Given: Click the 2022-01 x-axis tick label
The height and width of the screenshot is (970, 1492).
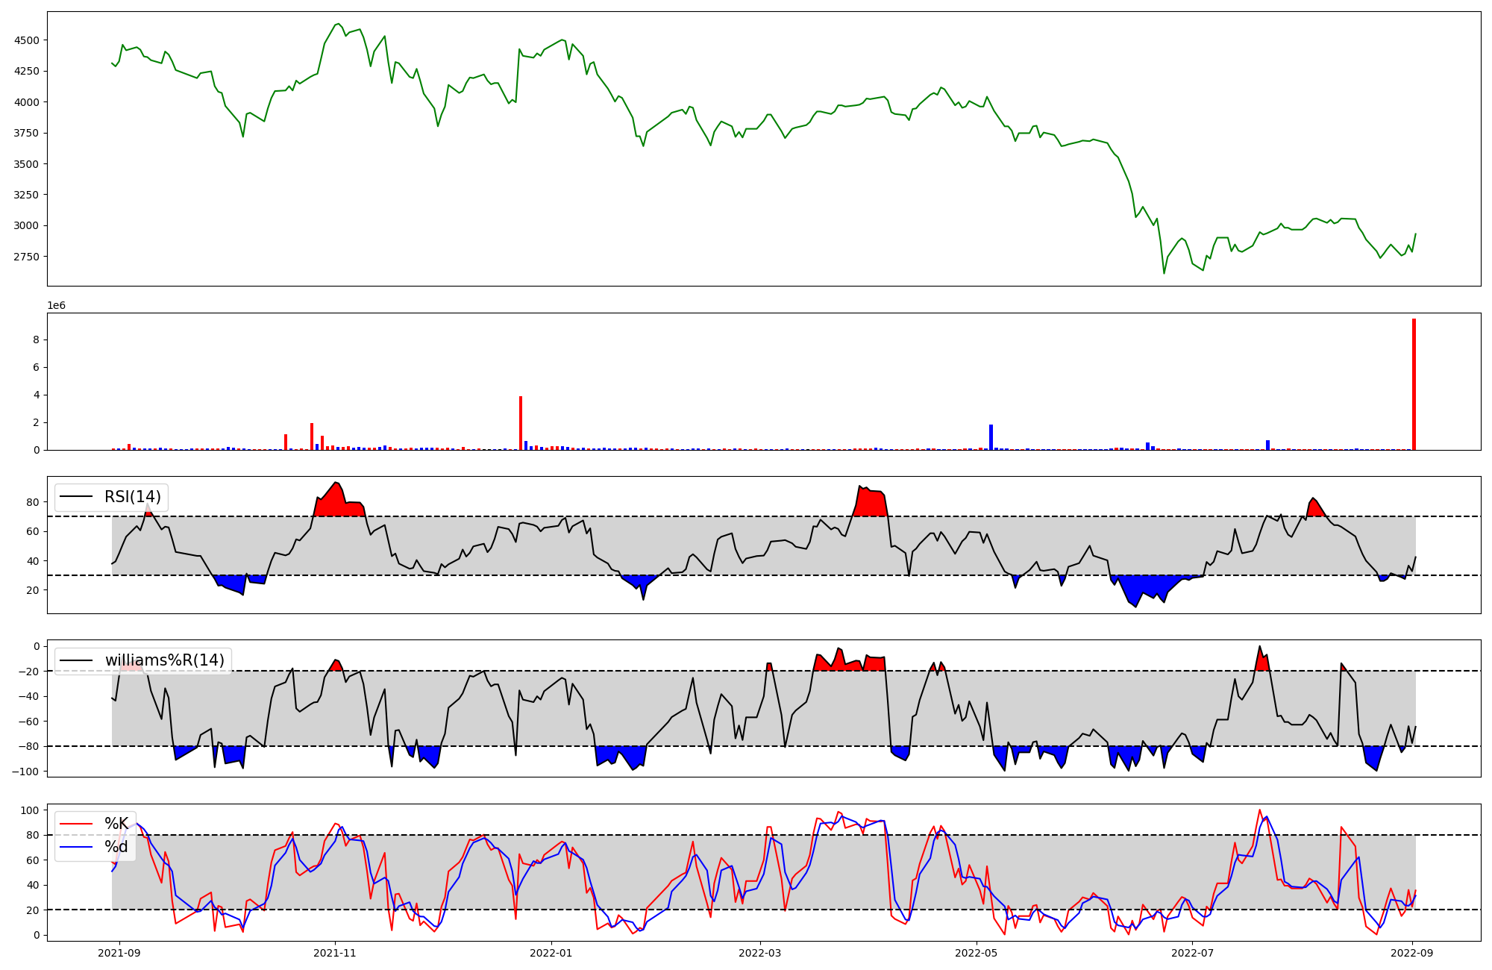Looking at the screenshot, I should 551,953.
